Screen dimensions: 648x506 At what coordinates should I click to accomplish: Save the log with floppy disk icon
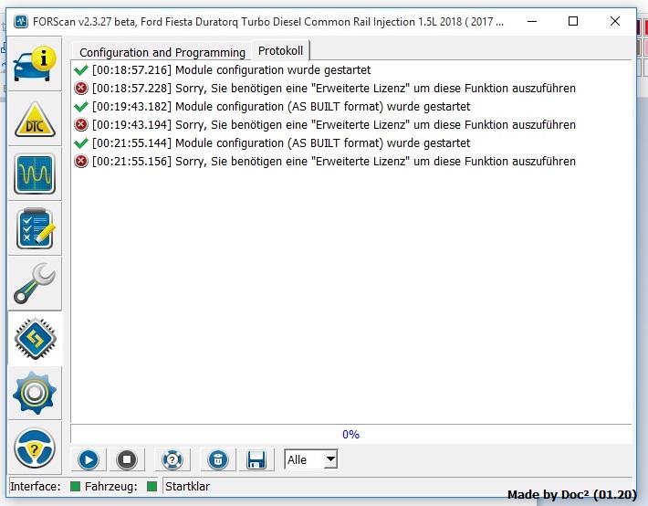(x=256, y=459)
